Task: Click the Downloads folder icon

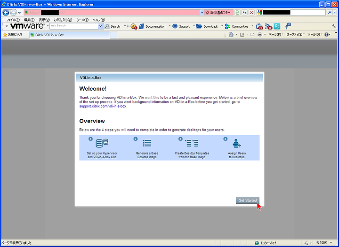Action: tap(199, 26)
